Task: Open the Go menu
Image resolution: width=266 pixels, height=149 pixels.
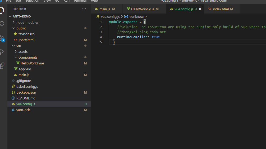Action: (57, 1)
